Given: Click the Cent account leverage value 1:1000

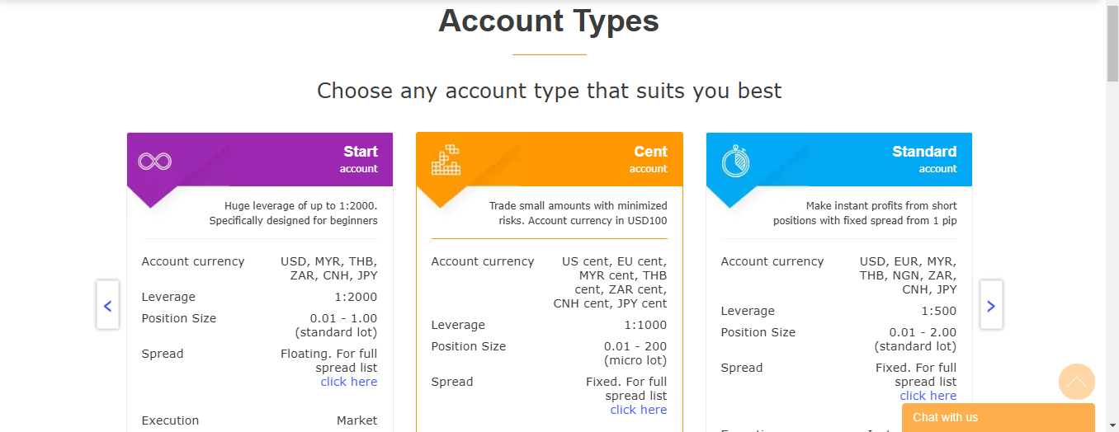Looking at the screenshot, I should [645, 325].
